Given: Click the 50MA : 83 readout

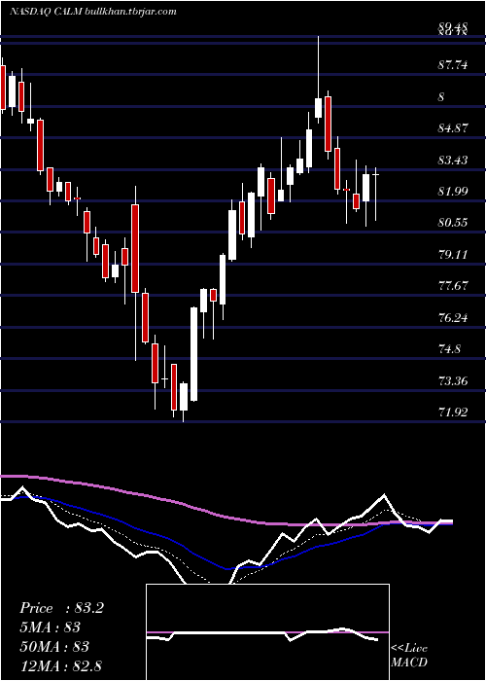Looking at the screenshot, I should pyautogui.click(x=54, y=647).
